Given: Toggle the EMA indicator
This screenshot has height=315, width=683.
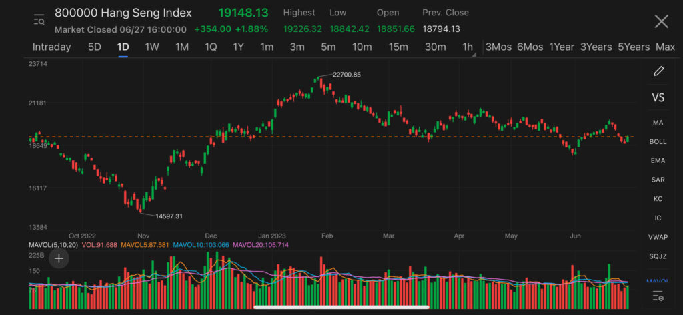Looking at the screenshot, I should point(658,161).
